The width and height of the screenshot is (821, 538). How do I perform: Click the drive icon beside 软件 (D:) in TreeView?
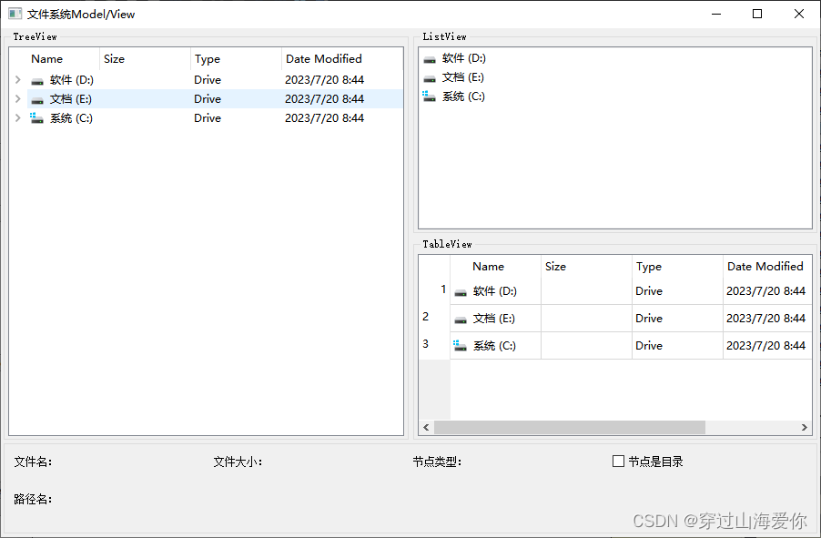[36, 80]
